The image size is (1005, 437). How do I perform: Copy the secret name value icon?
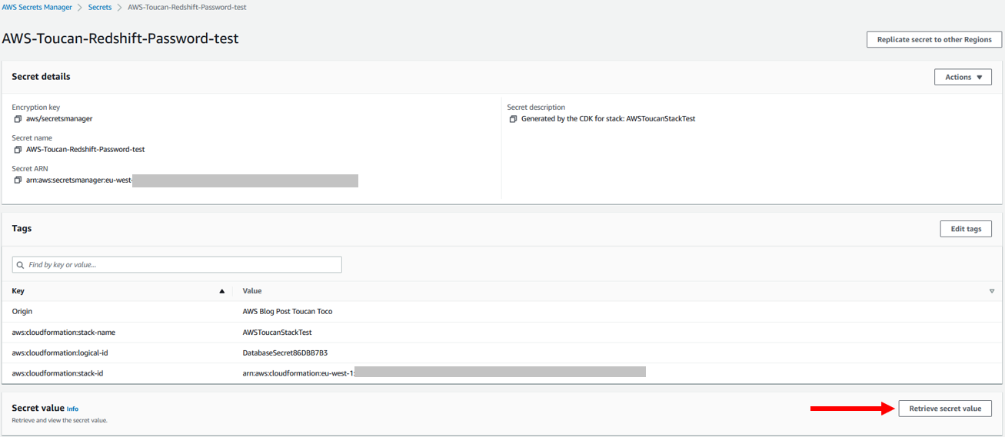[x=18, y=150]
